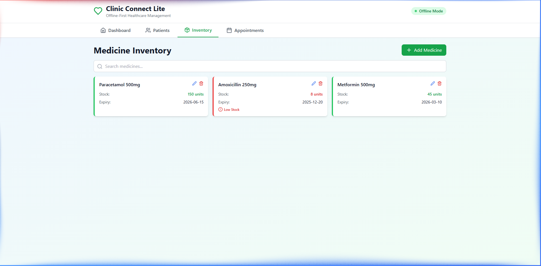
Task: Open the Dashboard tab
Action: coord(116,30)
